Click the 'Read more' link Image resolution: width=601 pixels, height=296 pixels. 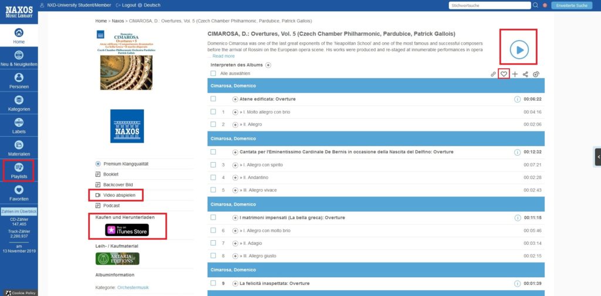point(223,56)
